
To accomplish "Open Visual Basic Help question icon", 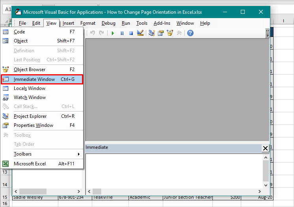I will [x=190, y=33].
